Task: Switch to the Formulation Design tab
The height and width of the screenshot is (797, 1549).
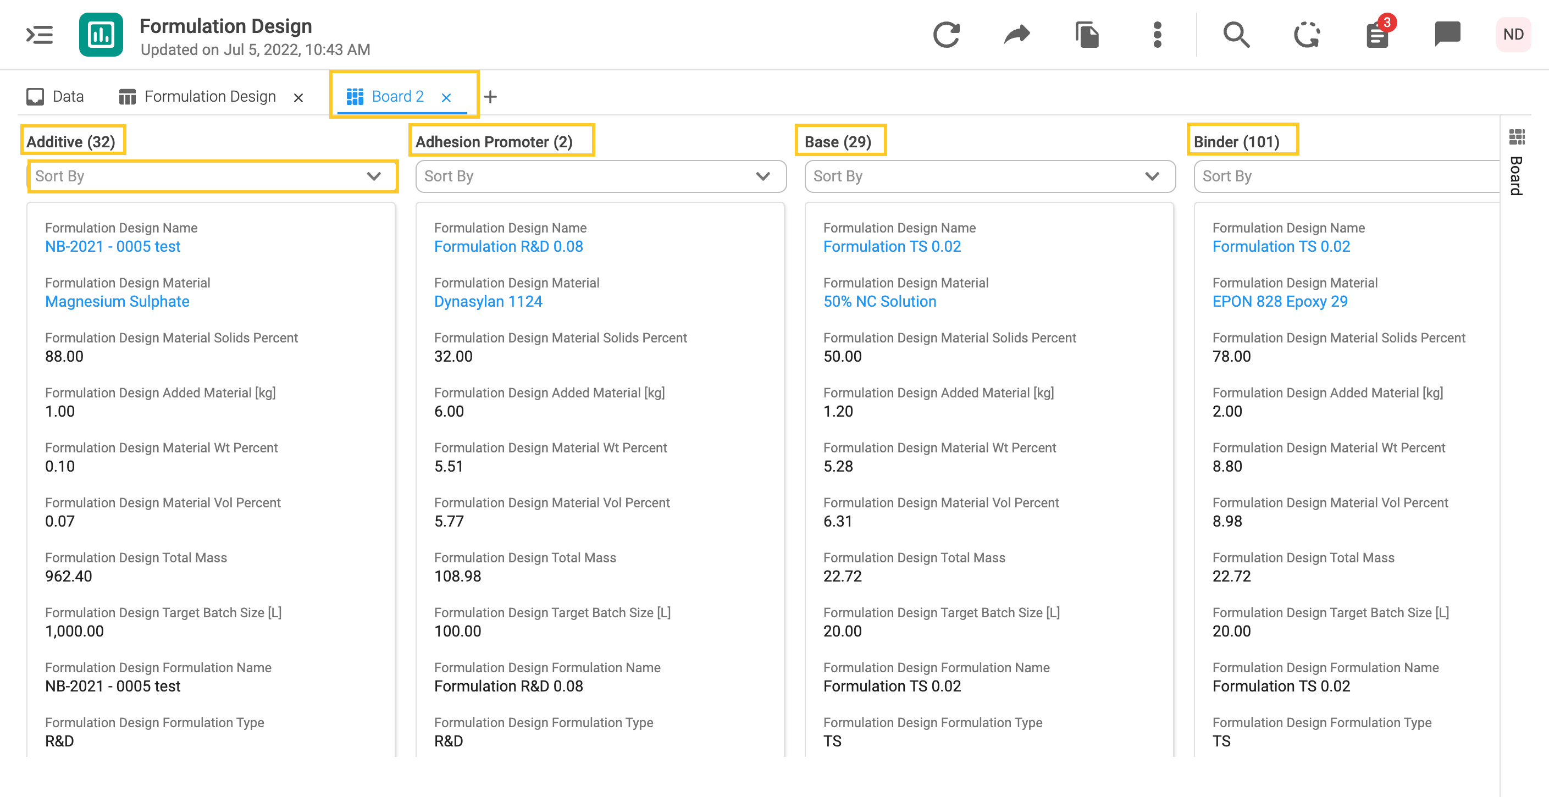Action: (197, 96)
